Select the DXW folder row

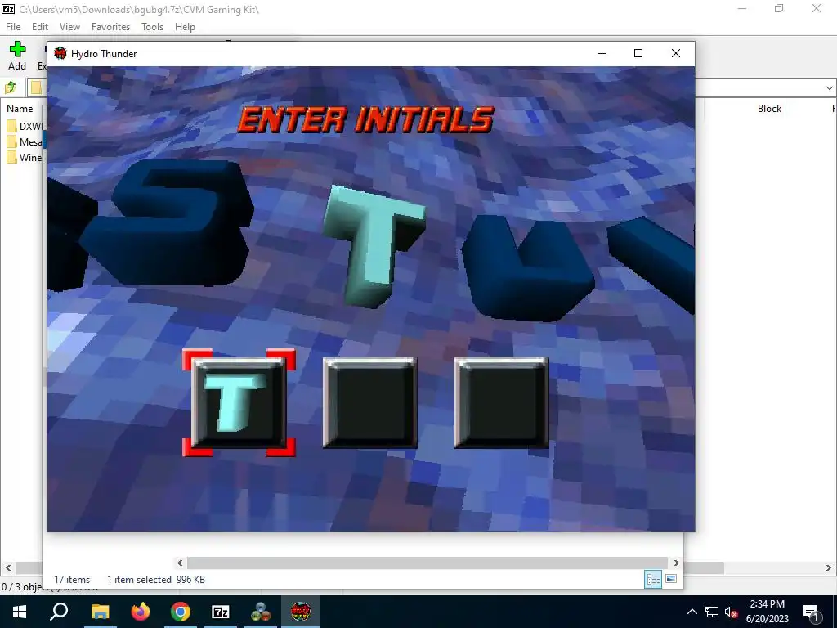point(25,127)
